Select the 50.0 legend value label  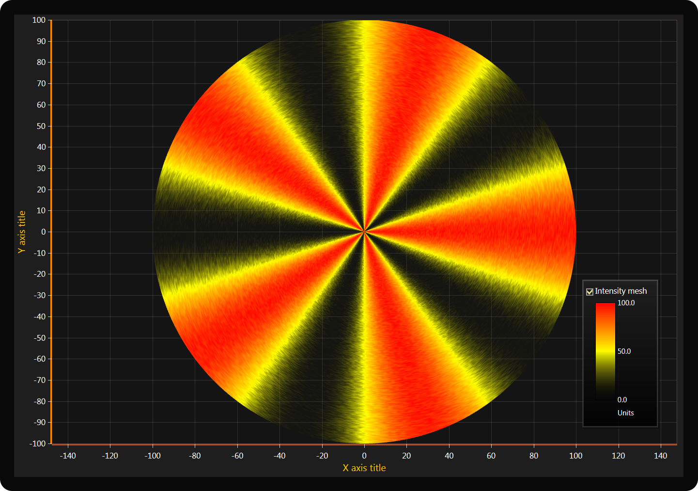tap(624, 351)
